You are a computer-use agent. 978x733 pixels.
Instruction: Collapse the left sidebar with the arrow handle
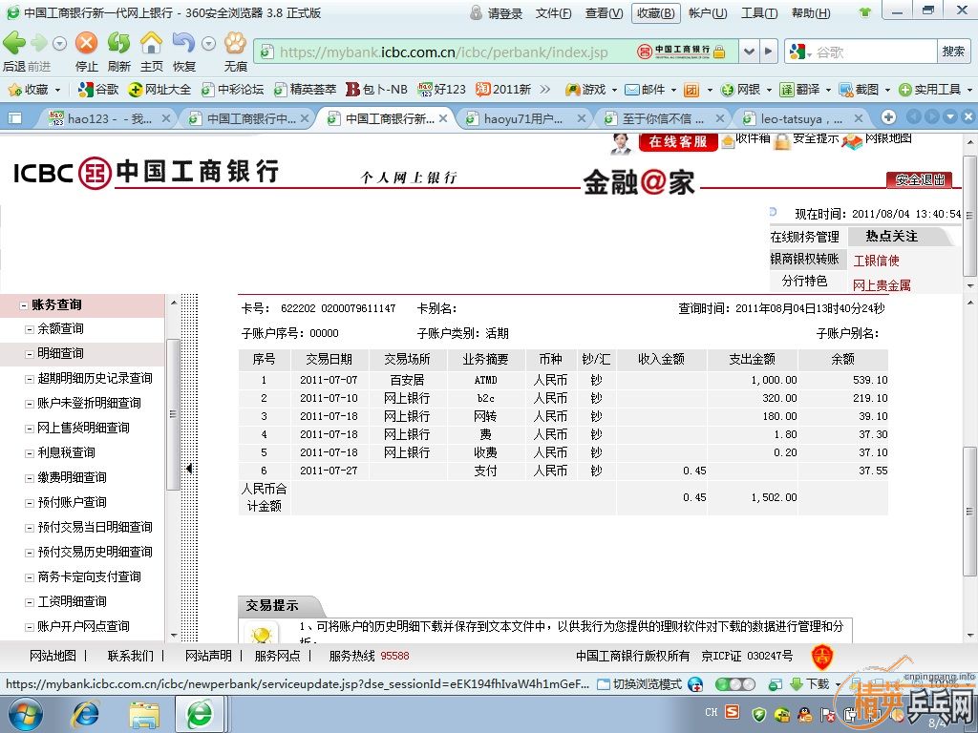tap(189, 468)
